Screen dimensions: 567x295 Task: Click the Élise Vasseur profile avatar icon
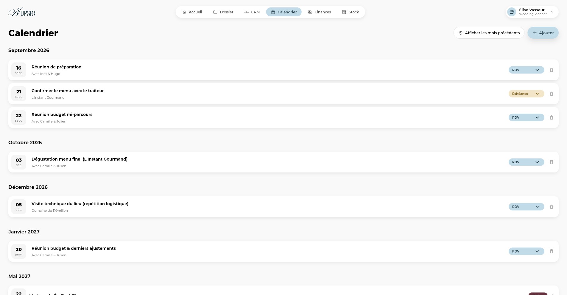[512, 12]
